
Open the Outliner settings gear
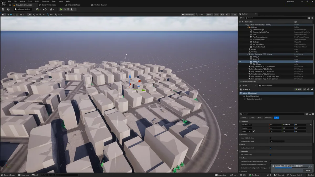(x=312, y=18)
